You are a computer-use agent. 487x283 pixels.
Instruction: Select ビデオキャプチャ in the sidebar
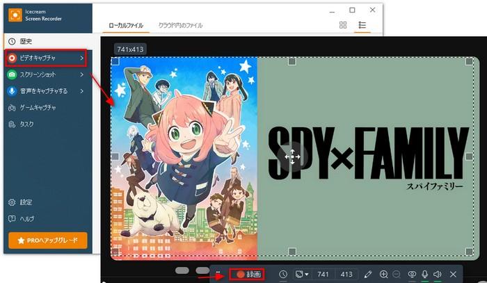pyautogui.click(x=46, y=58)
